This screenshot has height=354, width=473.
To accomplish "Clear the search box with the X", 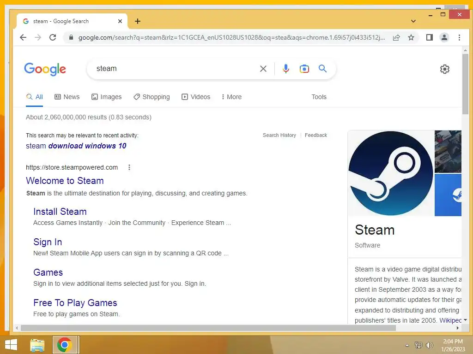I will [x=263, y=69].
